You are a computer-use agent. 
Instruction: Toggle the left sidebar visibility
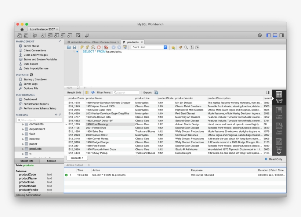269,35
